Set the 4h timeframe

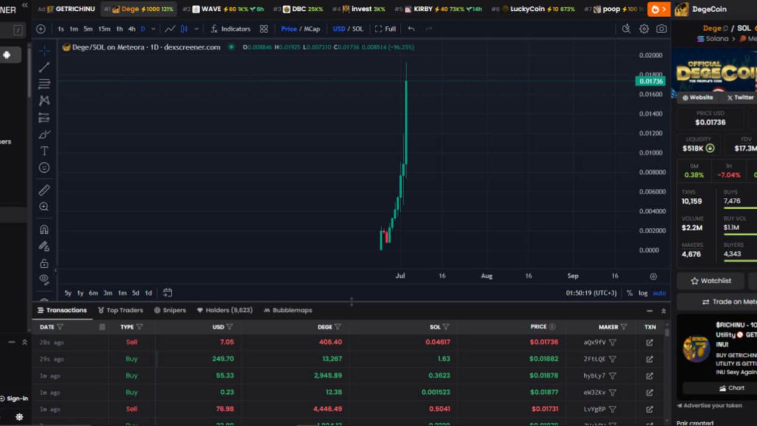tap(132, 29)
